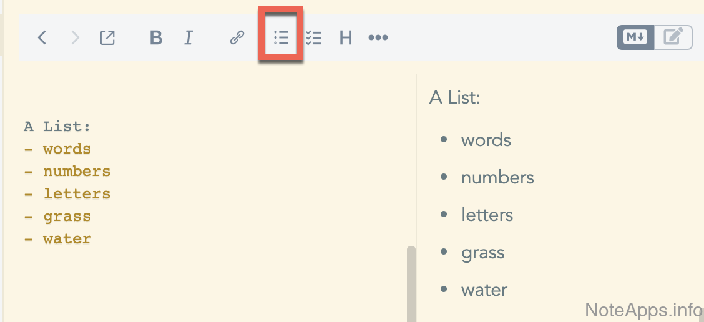Image resolution: width=704 pixels, height=322 pixels.
Task: Click the bulleted list icon
Action: (281, 38)
